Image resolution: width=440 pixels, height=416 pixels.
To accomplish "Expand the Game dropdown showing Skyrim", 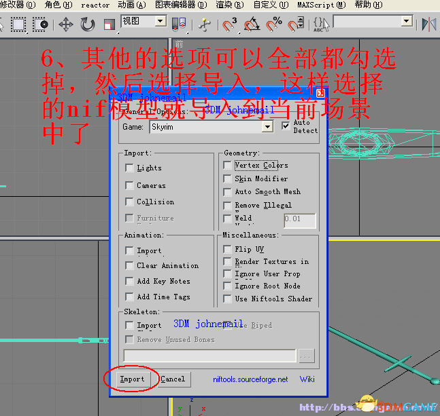I will [x=267, y=127].
